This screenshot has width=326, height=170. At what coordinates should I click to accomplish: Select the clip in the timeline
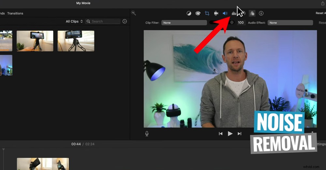pos(43,164)
